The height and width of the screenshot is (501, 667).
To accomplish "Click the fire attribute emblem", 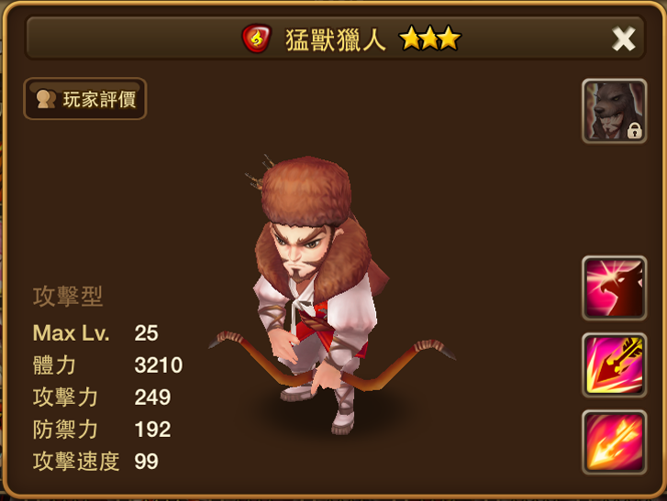I will click(x=257, y=38).
